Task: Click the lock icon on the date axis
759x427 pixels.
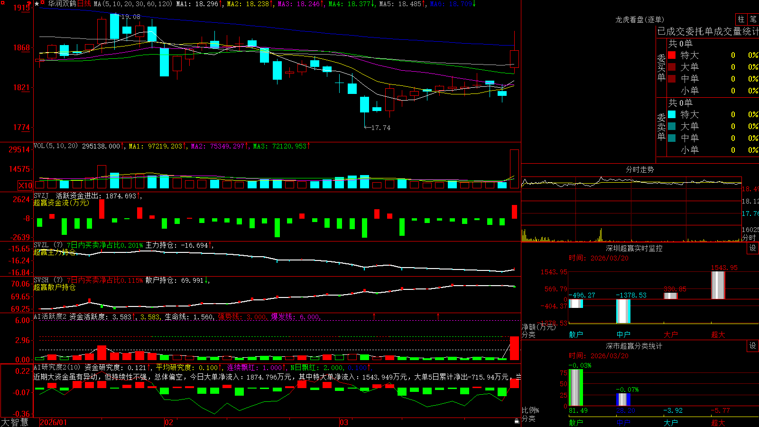Action: (517, 421)
